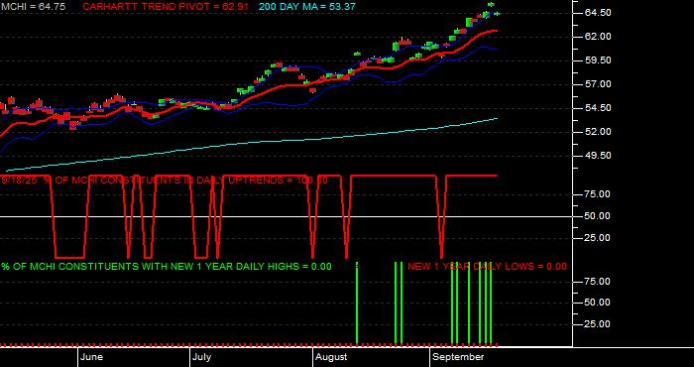Click the constituents in daily uptrends label
Image resolution: width=694 pixels, height=367 pixels.
click(165, 181)
